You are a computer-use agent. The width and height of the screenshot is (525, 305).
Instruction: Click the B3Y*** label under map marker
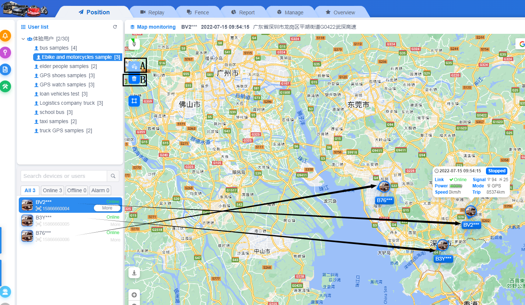pos(443,259)
